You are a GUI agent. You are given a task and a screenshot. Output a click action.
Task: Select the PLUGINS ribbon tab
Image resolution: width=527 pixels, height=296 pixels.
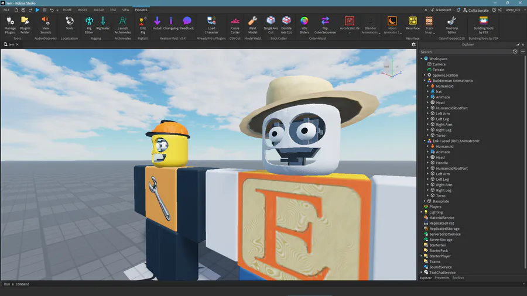click(141, 10)
